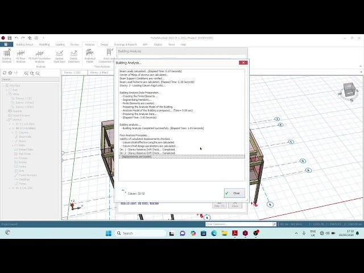Open the Copilot icon in the taskbar

pos(193,233)
